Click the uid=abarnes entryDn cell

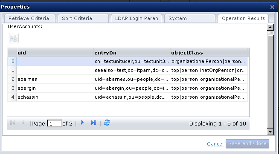132,79
